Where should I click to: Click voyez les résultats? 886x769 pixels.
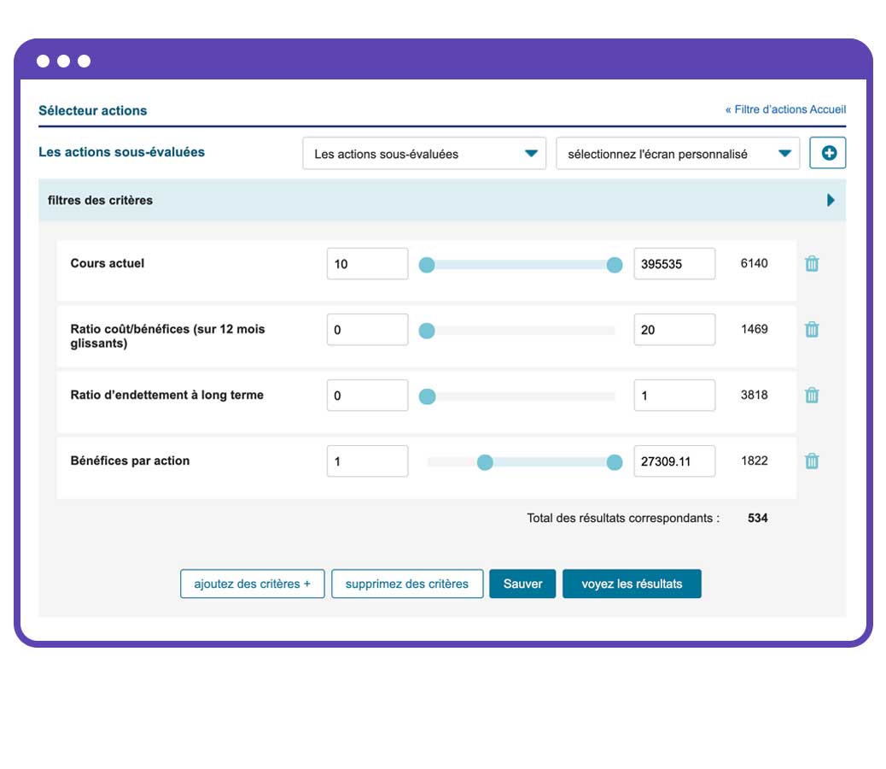click(x=632, y=584)
